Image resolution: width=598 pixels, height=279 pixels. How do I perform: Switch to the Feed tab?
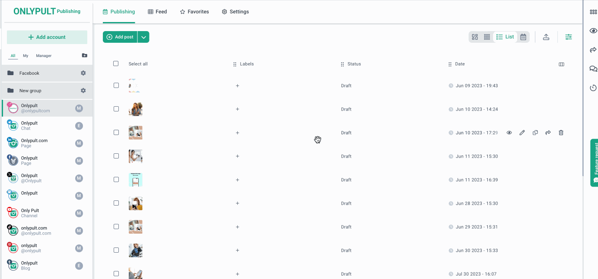click(x=157, y=12)
